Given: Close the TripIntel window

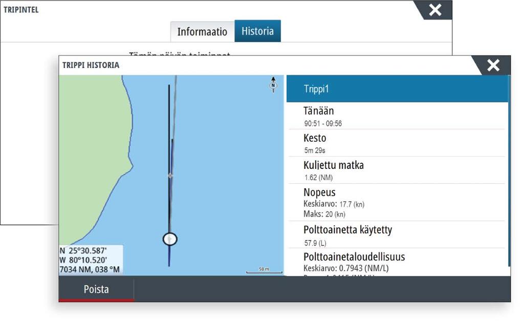Looking at the screenshot, I should tap(435, 10).
